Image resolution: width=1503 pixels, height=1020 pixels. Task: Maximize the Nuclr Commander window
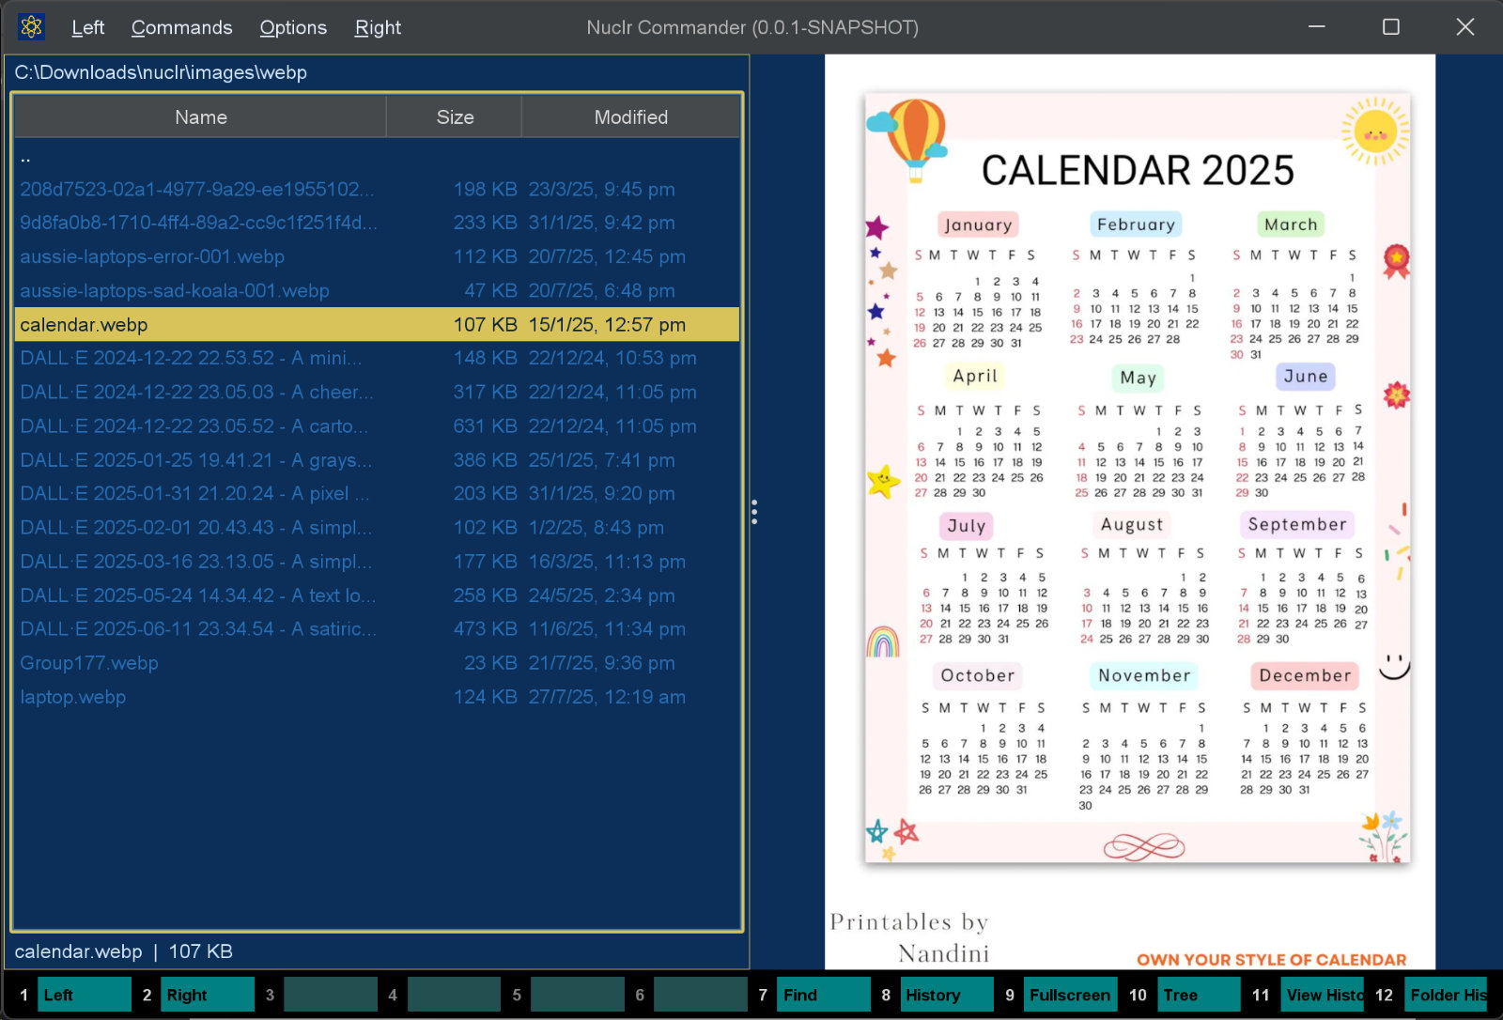1391,27
